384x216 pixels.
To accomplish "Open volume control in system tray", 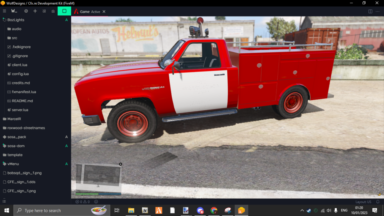I will coord(329,210).
